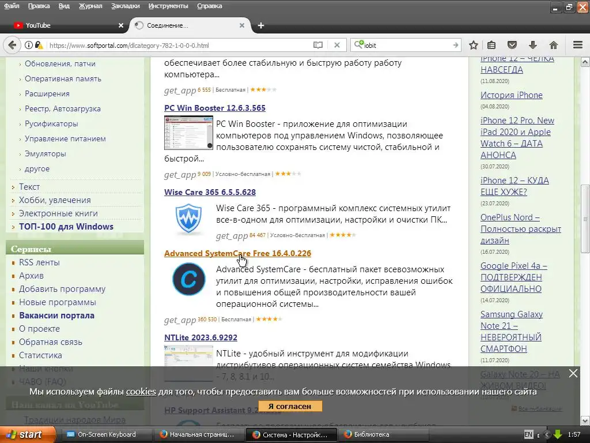The image size is (590, 443).
Task: Click the vertical scrollbar thumb
Action: pos(585,219)
